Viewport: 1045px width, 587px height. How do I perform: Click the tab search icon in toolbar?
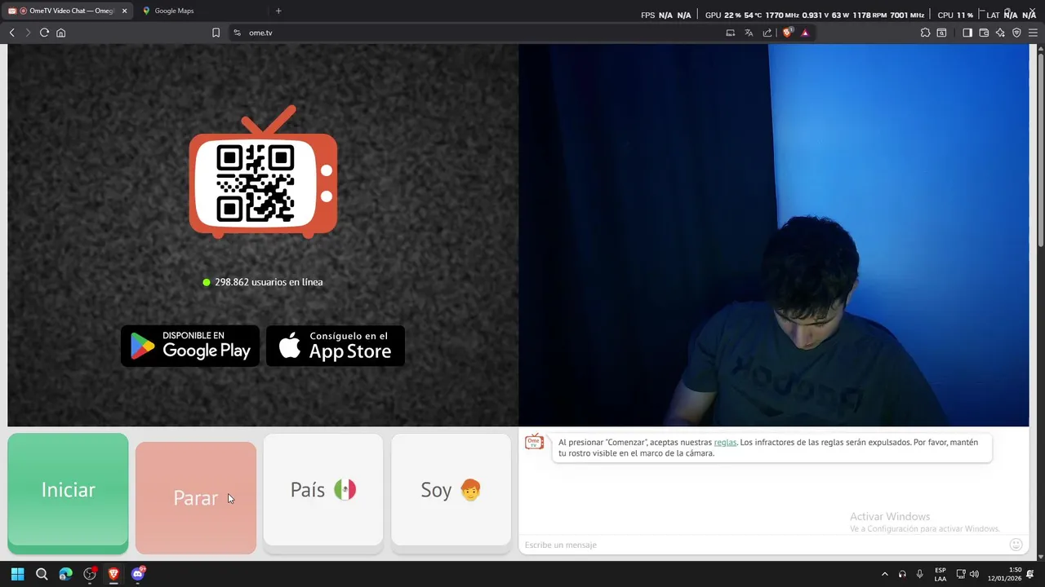pyautogui.click(x=941, y=33)
